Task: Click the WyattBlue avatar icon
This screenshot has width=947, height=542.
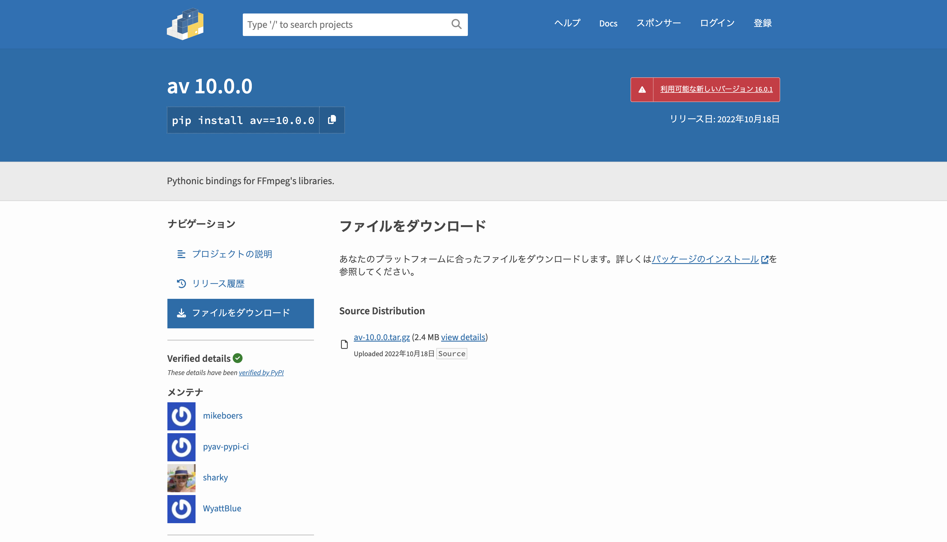Action: [181, 509]
